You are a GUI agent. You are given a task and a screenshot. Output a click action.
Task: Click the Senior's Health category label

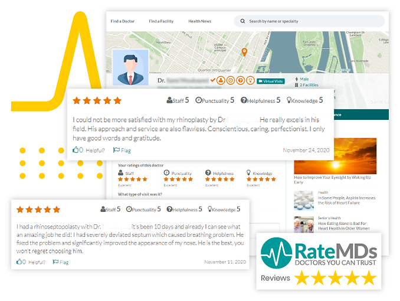(329, 218)
